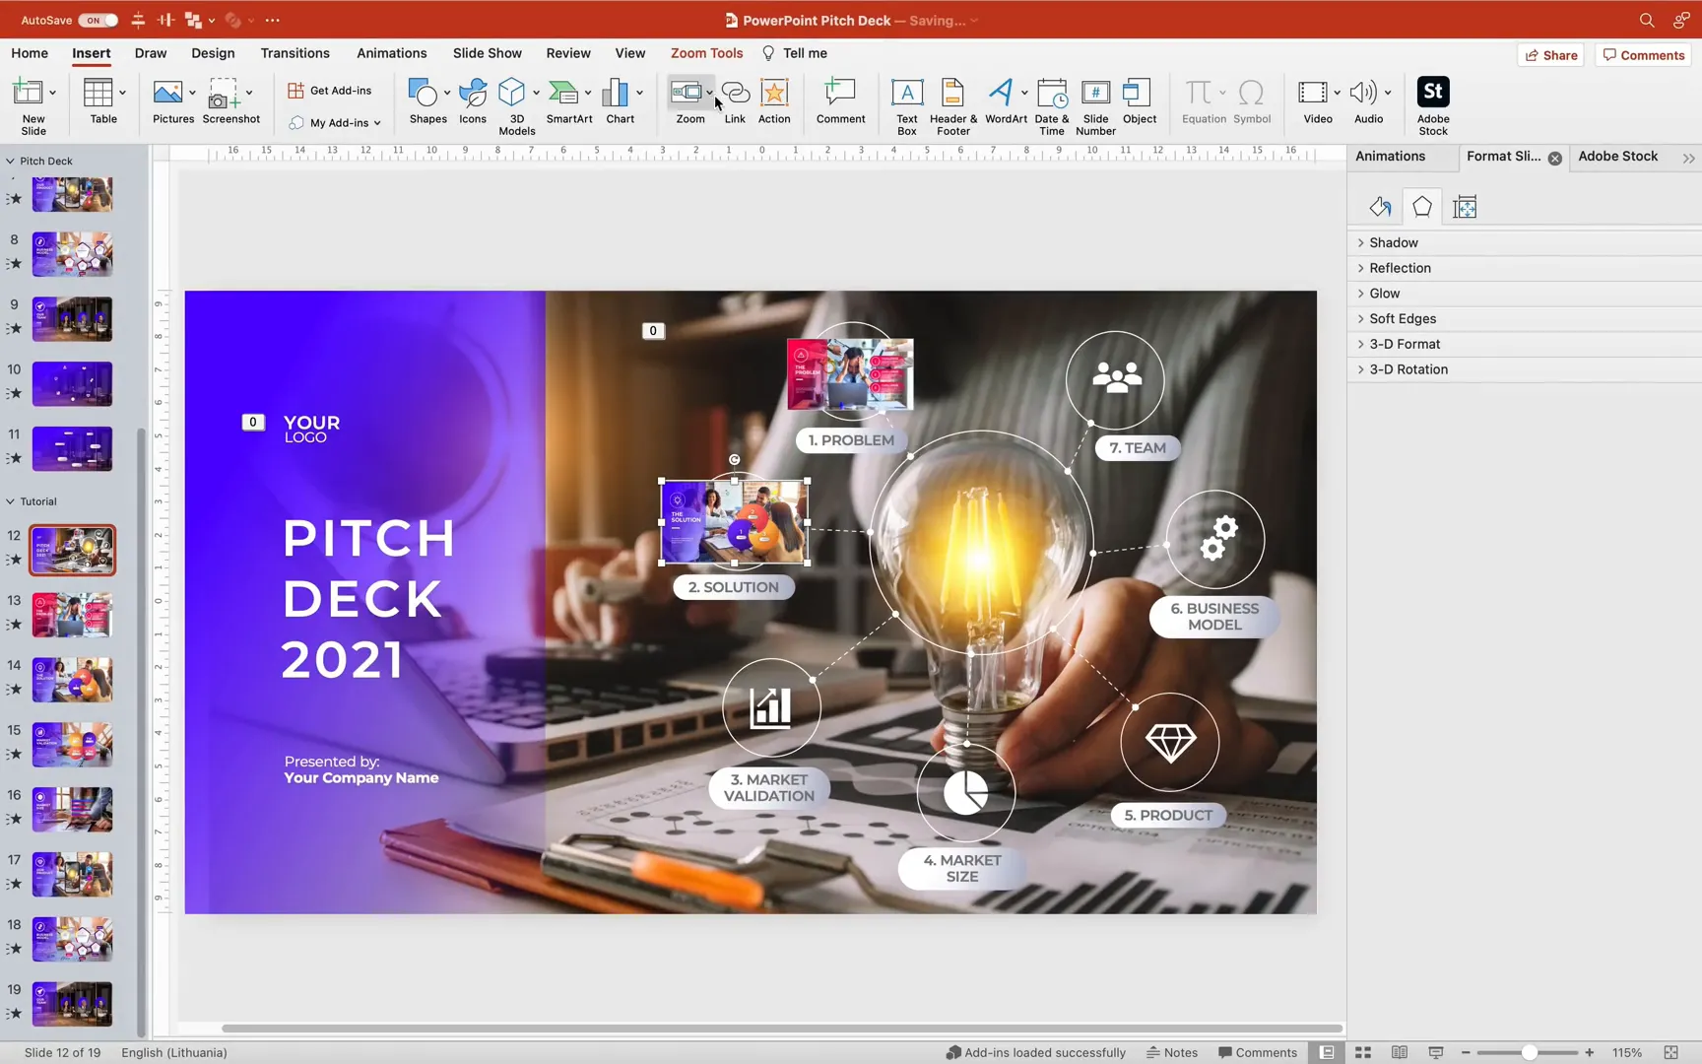Expand the Reflection section
Viewport: 1702px width, 1064px height.
pyautogui.click(x=1401, y=268)
